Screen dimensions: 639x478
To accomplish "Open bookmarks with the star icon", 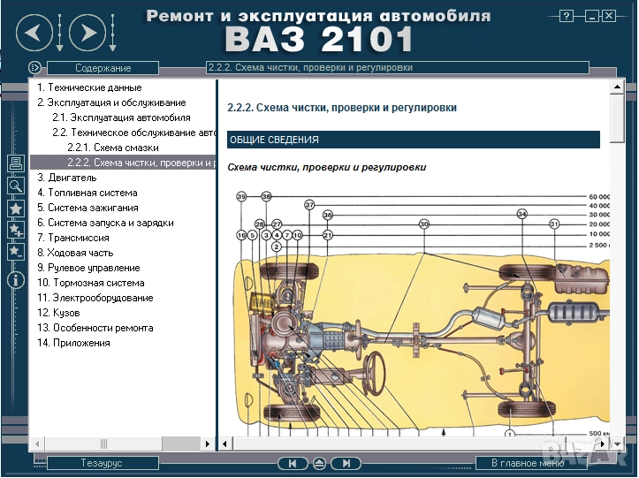I will (x=15, y=209).
